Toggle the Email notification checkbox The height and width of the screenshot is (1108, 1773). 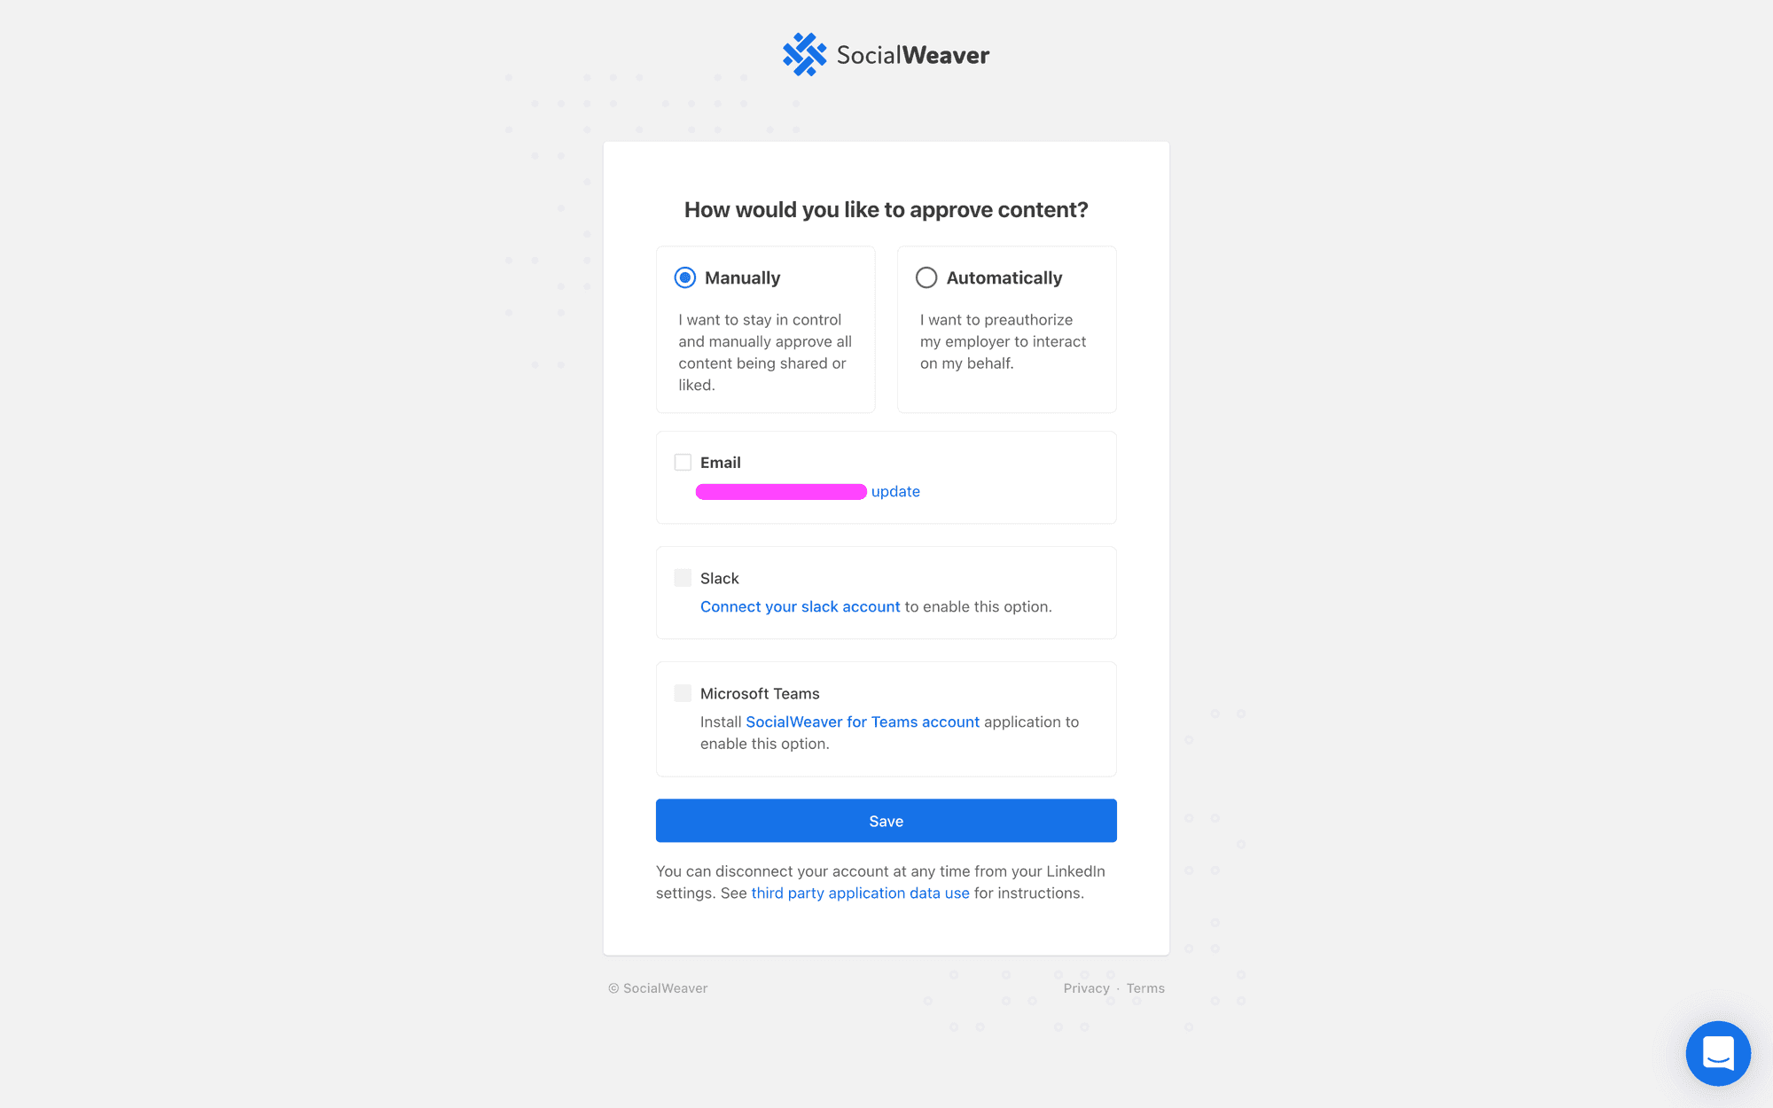pyautogui.click(x=683, y=462)
